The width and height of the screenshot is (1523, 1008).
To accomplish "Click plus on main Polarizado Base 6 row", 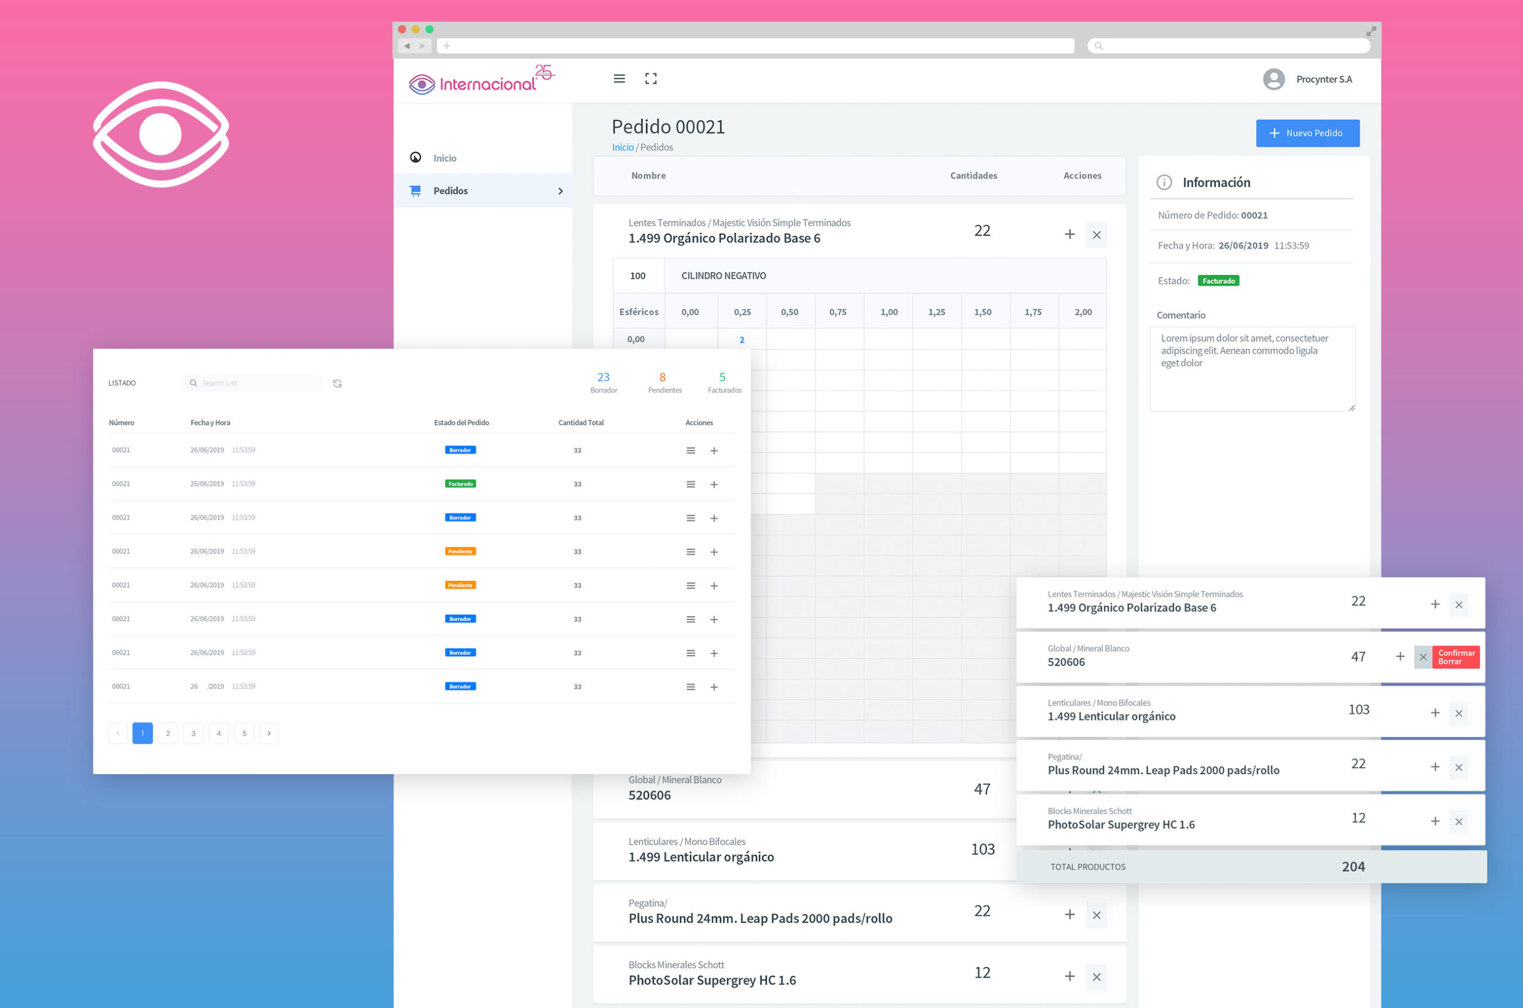I will pyautogui.click(x=1069, y=234).
